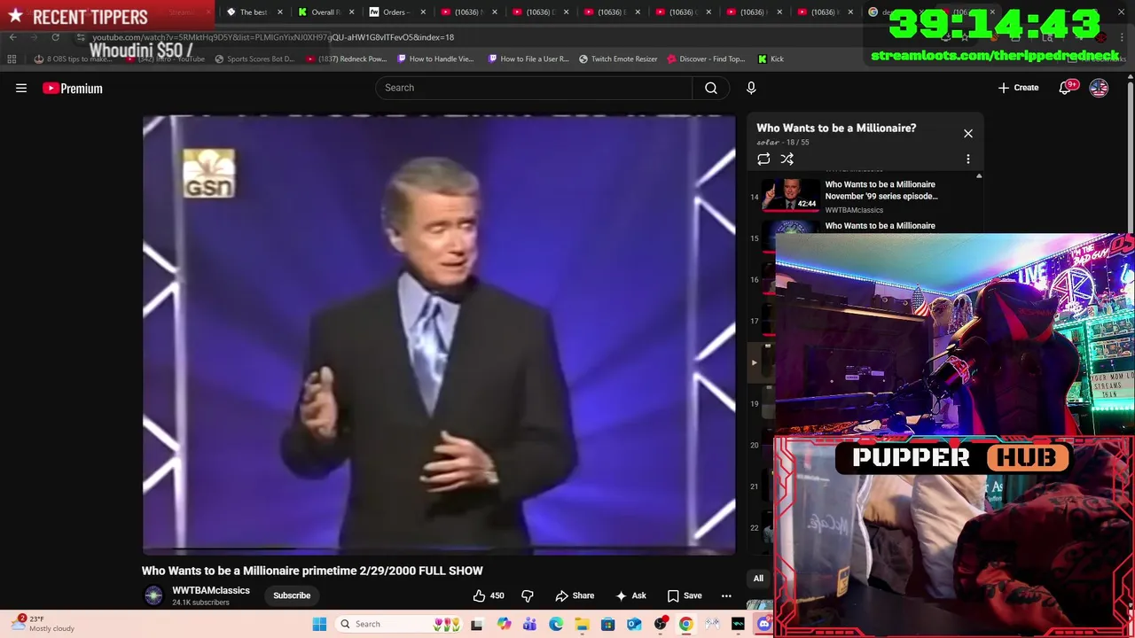Go back in browser history

(x=12, y=37)
